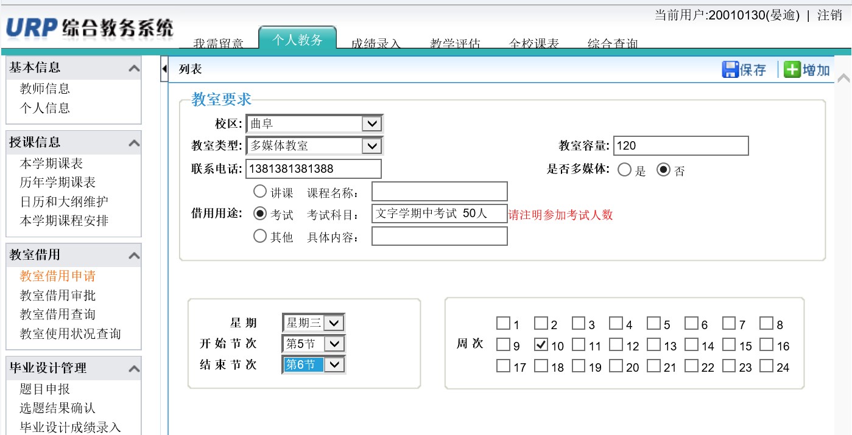Image resolution: width=852 pixels, height=435 pixels.
Task: Collapse sidebar with the left arrow handle
Action: (164, 69)
